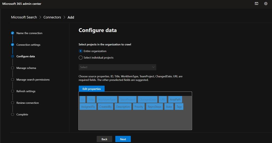Image resolution: width=272 pixels, height=143 pixels.
Task: Click the Next button
Action: click(x=123, y=139)
